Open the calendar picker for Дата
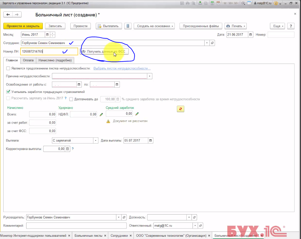301x239 pixels. tap(251, 35)
